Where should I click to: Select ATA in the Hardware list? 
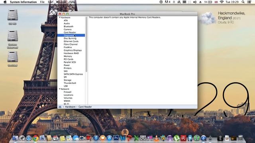point(65,20)
